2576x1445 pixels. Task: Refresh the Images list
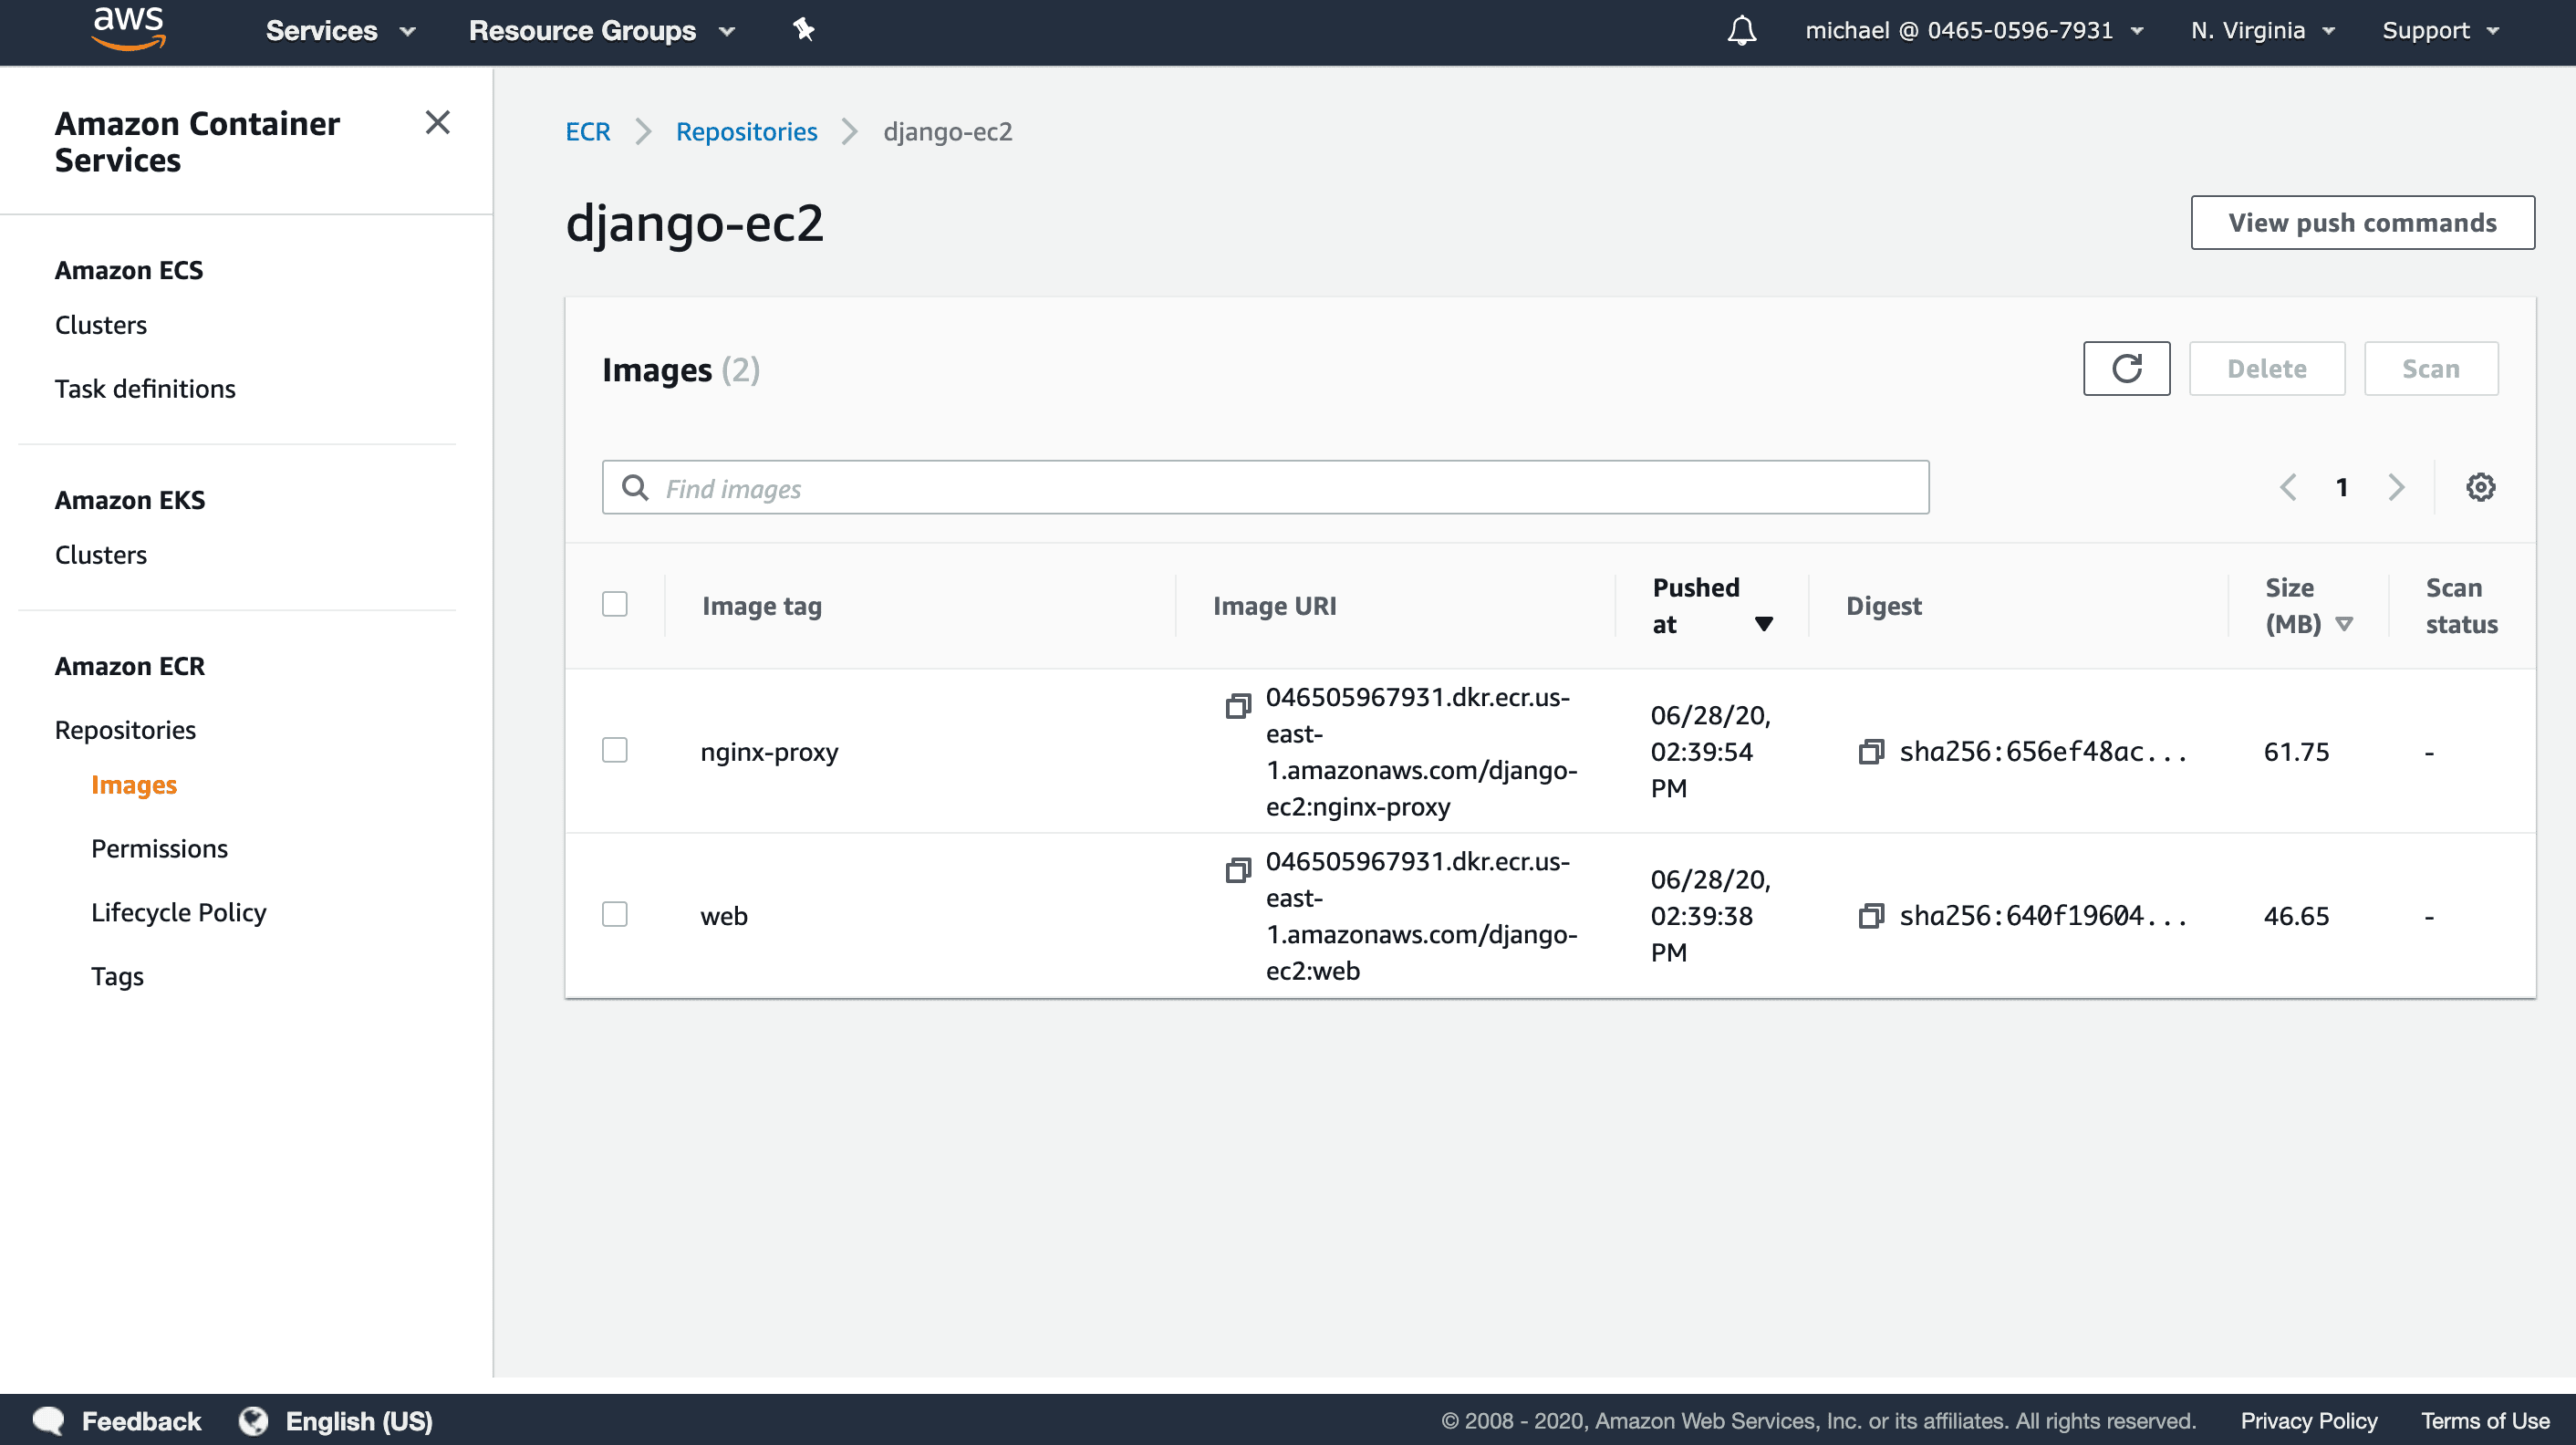tap(2126, 369)
